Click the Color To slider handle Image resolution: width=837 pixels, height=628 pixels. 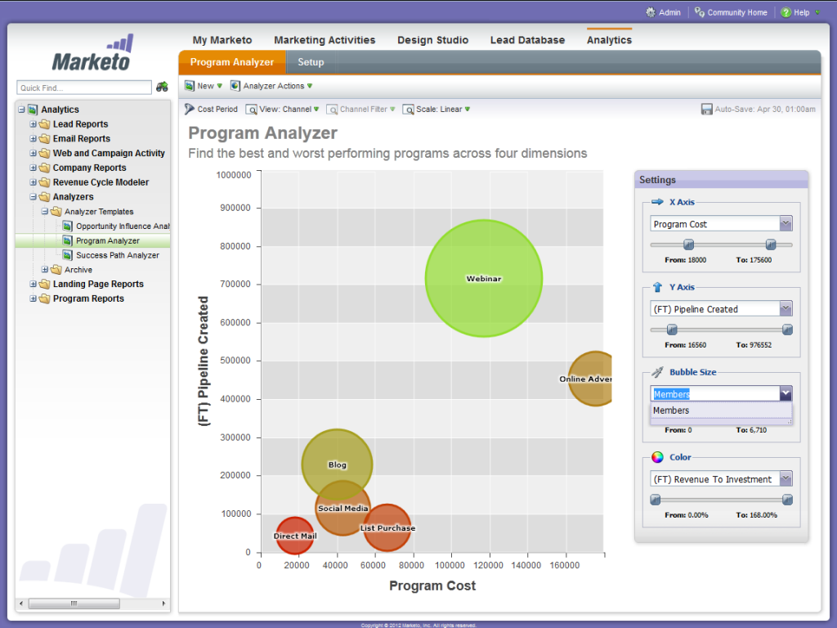[x=787, y=500]
